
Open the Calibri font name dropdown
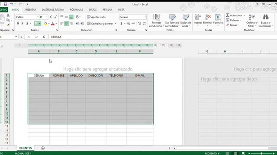(x=38, y=17)
